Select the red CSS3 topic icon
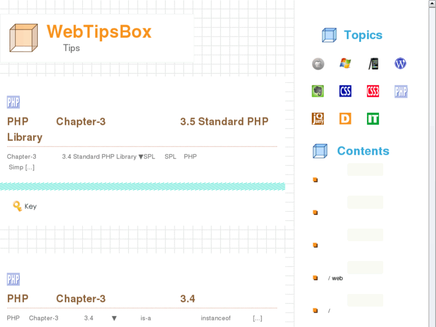Image resolution: width=436 pixels, height=327 pixels. (373, 91)
